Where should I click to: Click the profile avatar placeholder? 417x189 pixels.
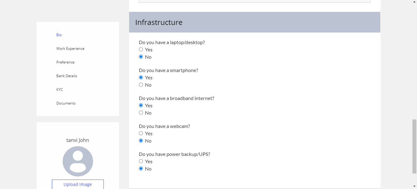pyautogui.click(x=78, y=161)
